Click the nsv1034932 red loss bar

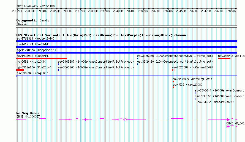tap(42, 59)
